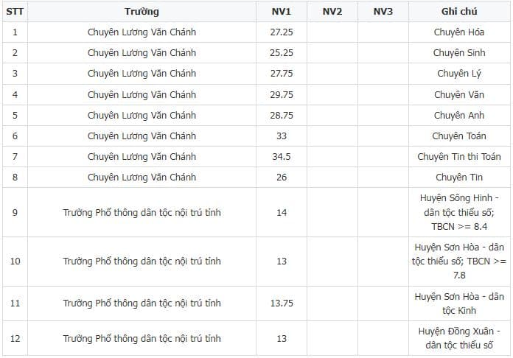Click the Chuyên Tin thi Toán cell
Screen dimensions: 513x358
[x=458, y=157]
